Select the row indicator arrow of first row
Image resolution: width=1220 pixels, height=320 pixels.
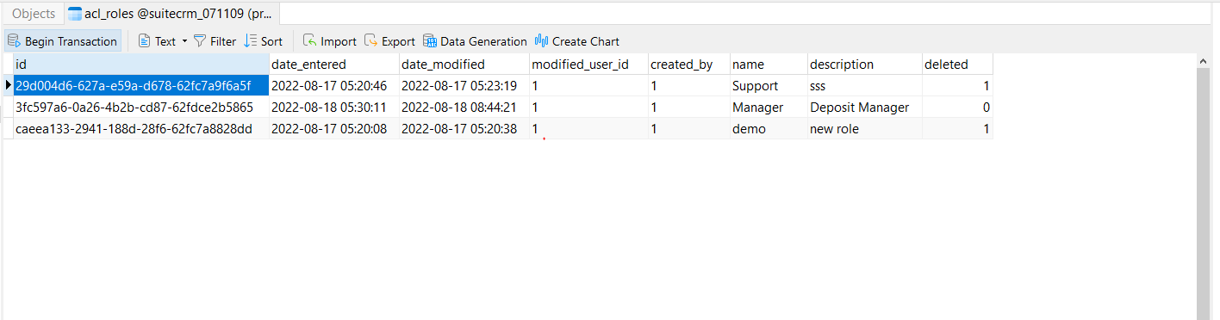(x=9, y=85)
